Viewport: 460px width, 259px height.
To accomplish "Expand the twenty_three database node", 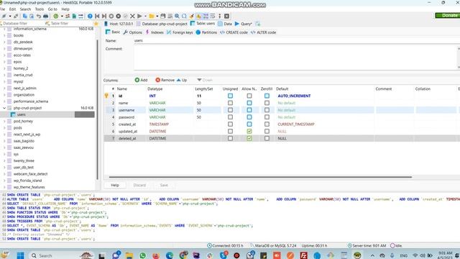I will click(x=4, y=161).
